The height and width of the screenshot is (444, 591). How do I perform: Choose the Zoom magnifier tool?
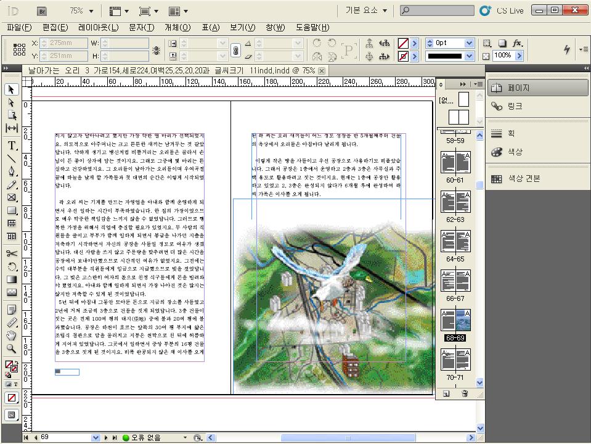pyautogui.click(x=12, y=348)
